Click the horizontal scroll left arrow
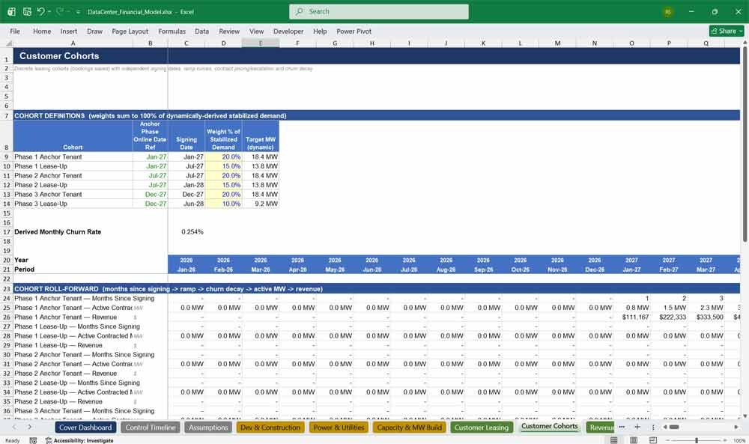This screenshot has height=444, width=749. coord(665,427)
